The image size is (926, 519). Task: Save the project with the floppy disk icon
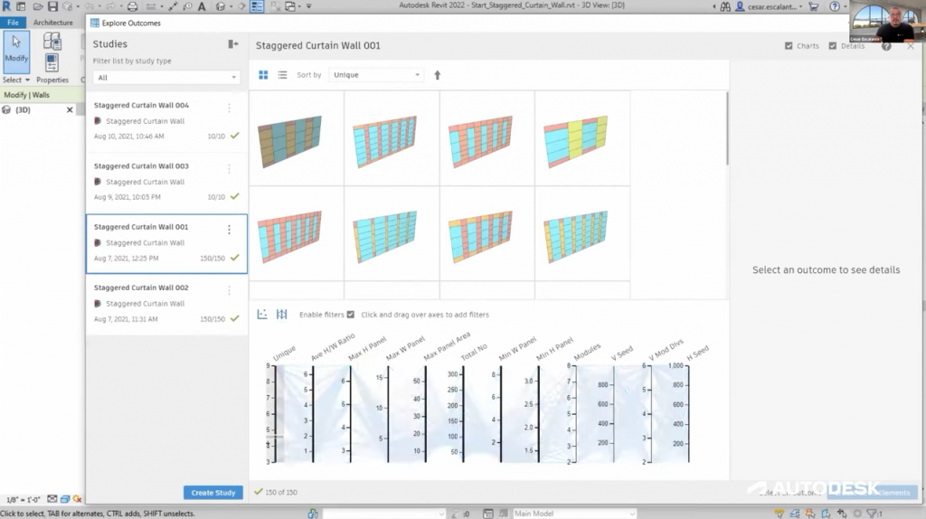pyautogui.click(x=52, y=6)
